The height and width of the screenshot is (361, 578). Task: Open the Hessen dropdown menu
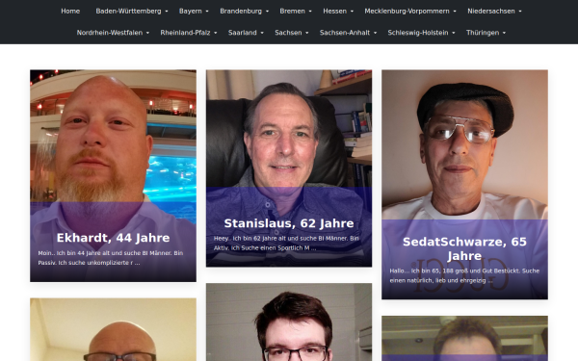(x=338, y=11)
